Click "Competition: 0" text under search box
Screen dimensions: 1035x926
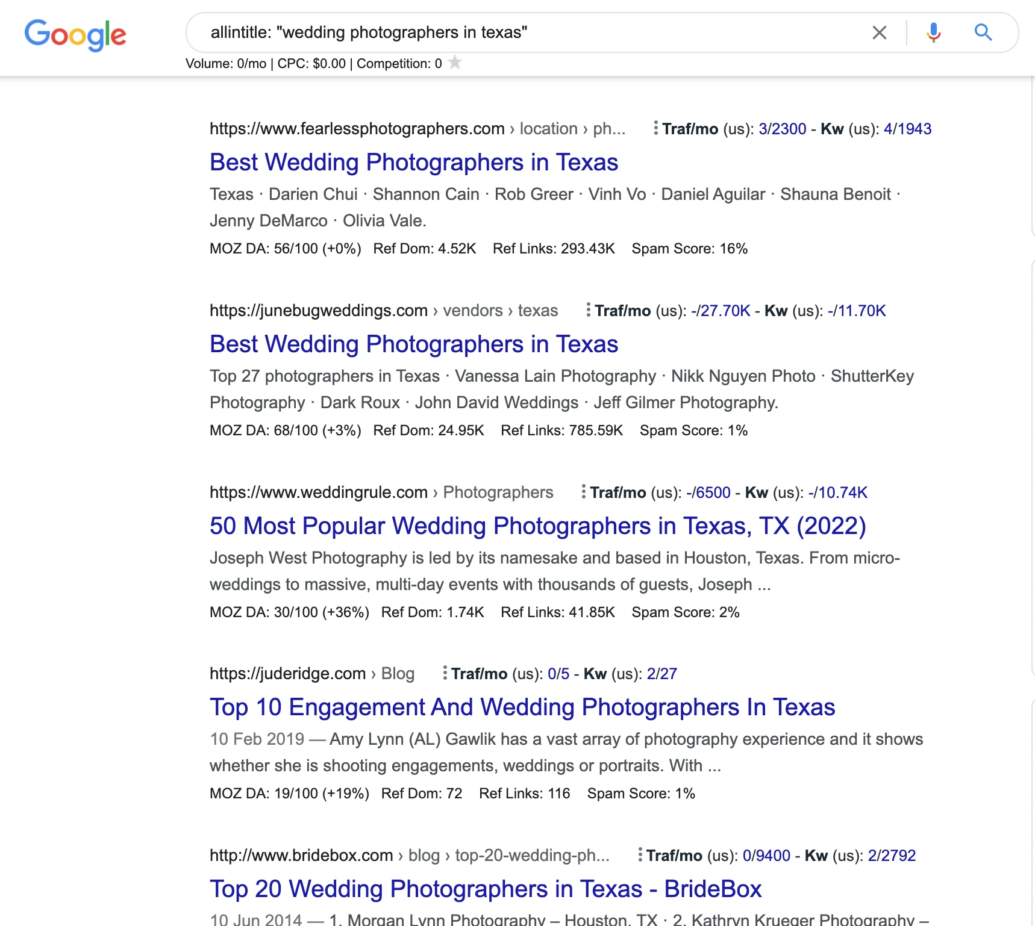(x=399, y=63)
